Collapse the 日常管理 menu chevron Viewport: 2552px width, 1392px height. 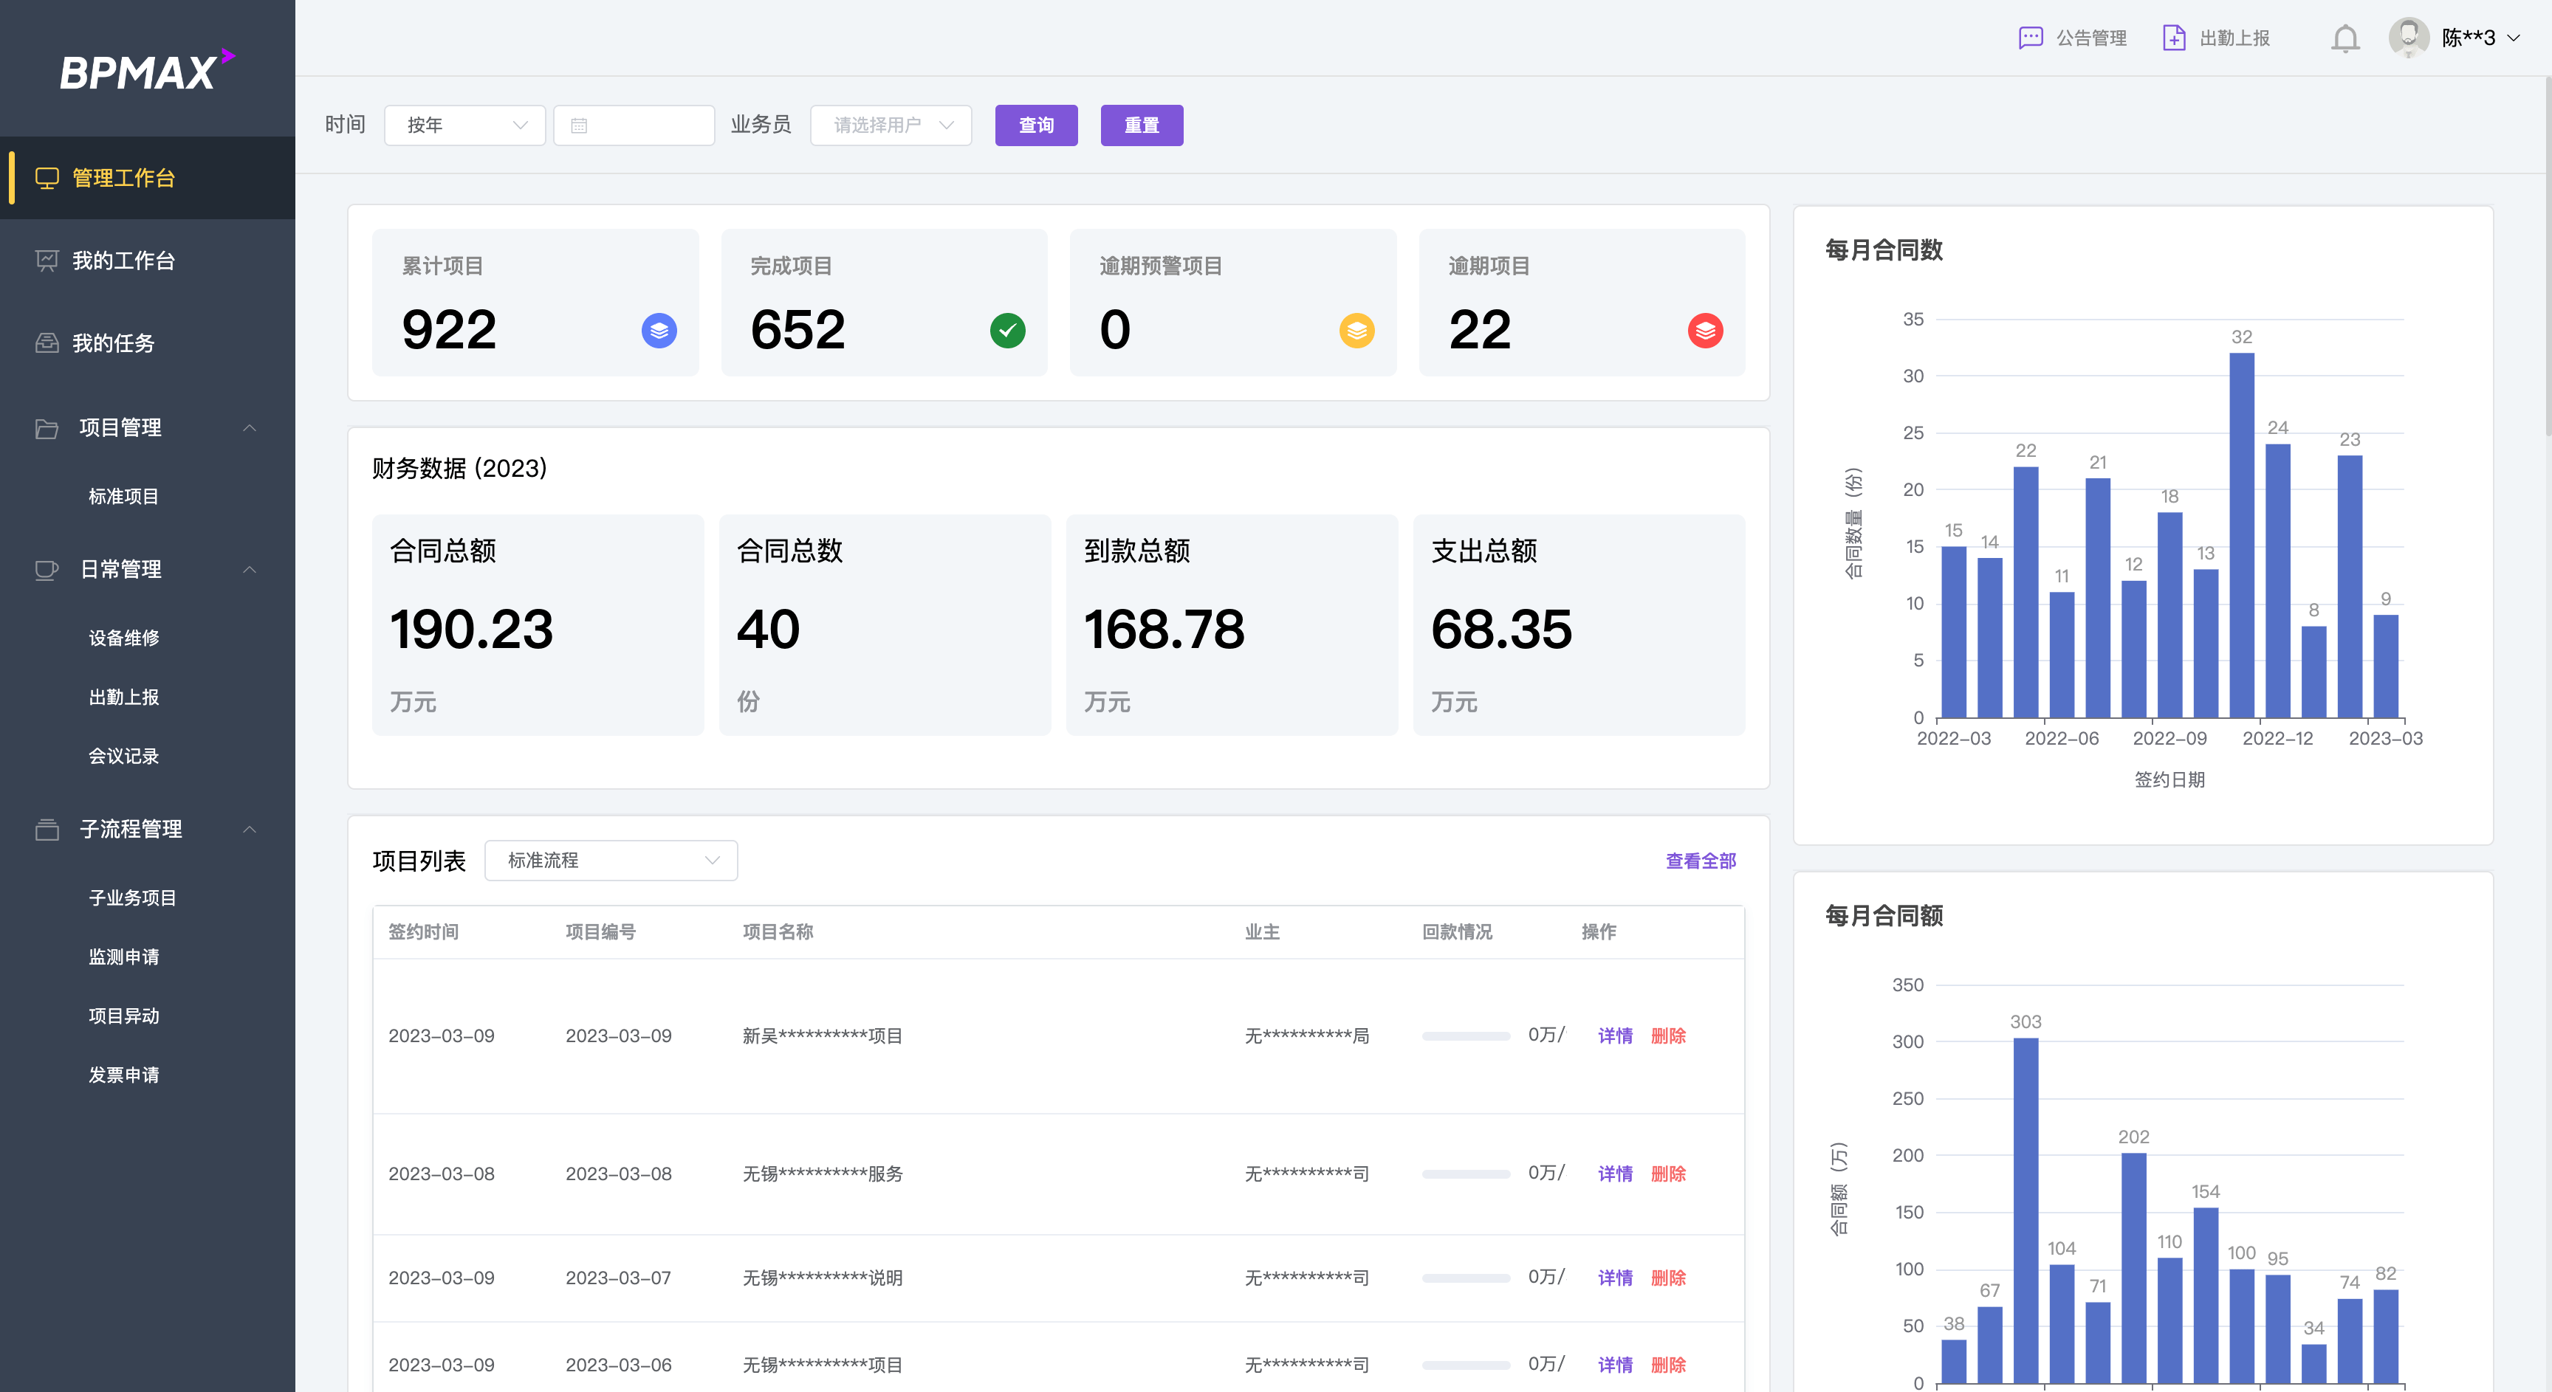pyautogui.click(x=250, y=569)
